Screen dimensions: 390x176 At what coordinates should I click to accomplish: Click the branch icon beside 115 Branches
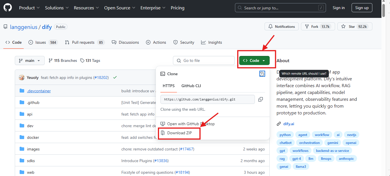pyautogui.click(x=51, y=60)
